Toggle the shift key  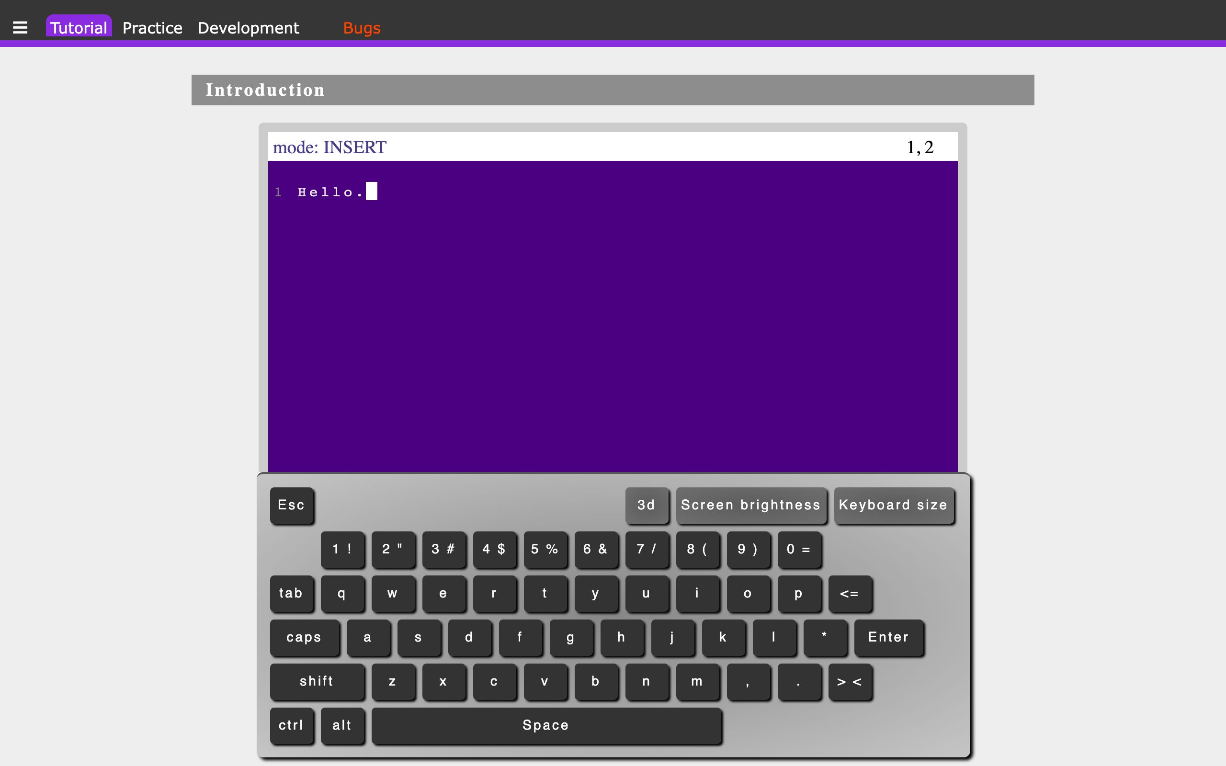[x=317, y=681]
